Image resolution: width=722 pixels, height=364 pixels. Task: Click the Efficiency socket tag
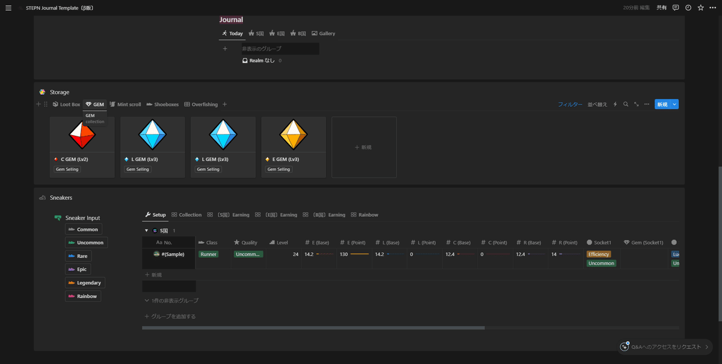point(599,254)
